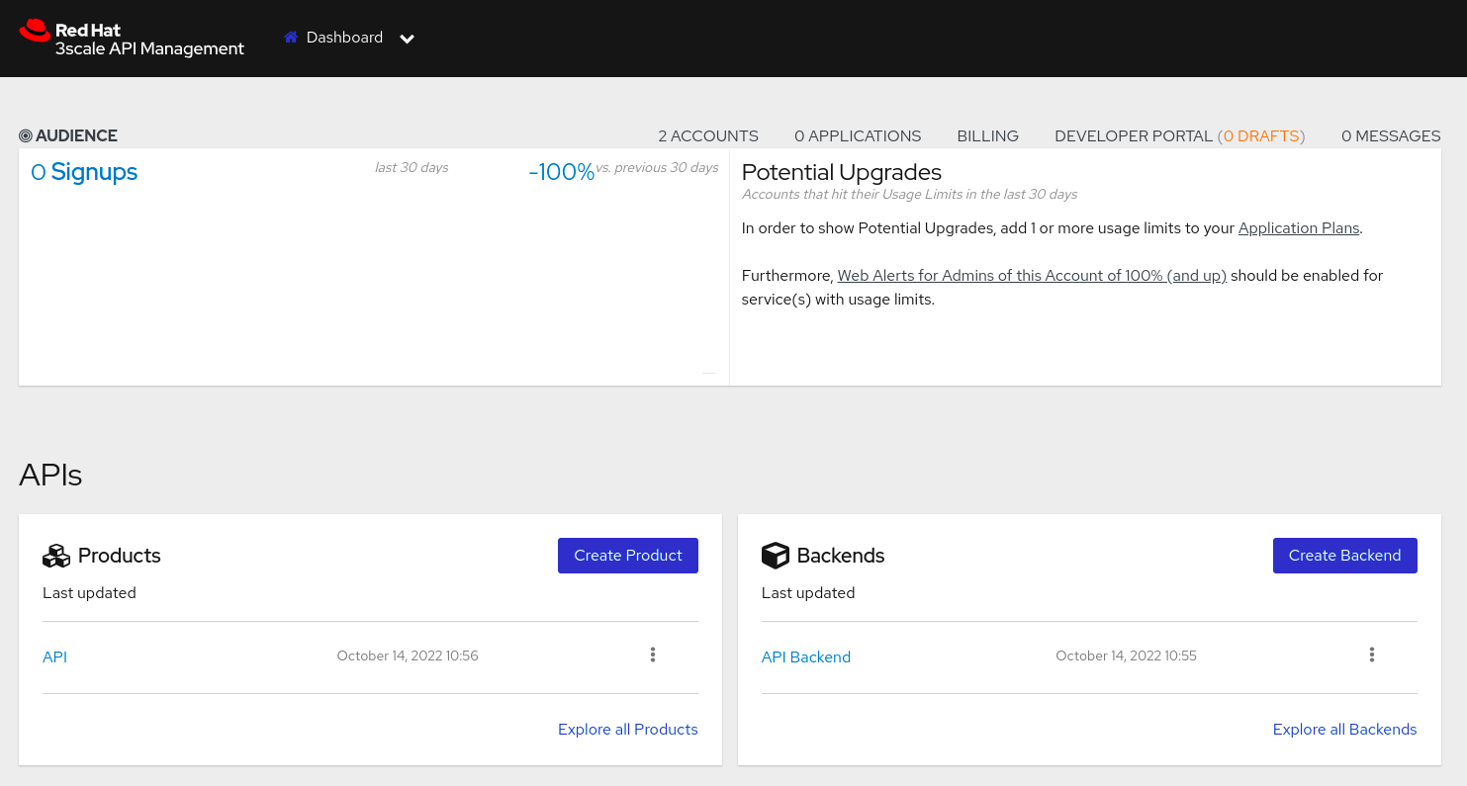This screenshot has width=1467, height=786.
Task: Open the Developer Portal tab
Action: [x=1134, y=136]
